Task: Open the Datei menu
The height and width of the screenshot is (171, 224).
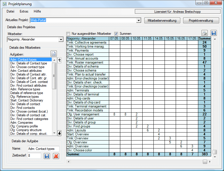Action: tap(10, 12)
